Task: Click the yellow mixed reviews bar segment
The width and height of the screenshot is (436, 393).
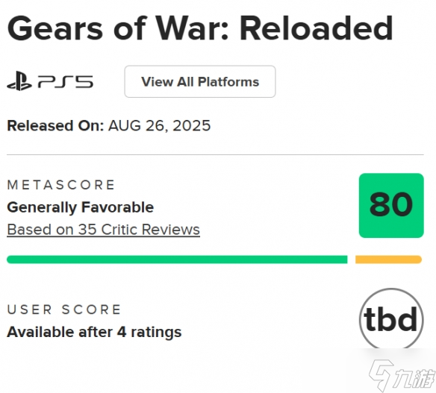Action: 388,260
